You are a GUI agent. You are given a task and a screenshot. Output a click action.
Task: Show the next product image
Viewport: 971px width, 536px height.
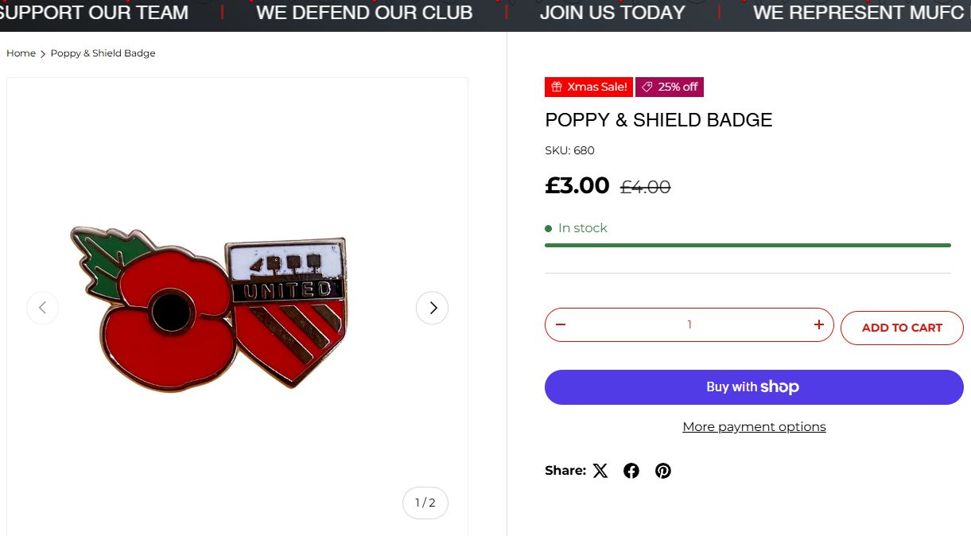coord(433,308)
